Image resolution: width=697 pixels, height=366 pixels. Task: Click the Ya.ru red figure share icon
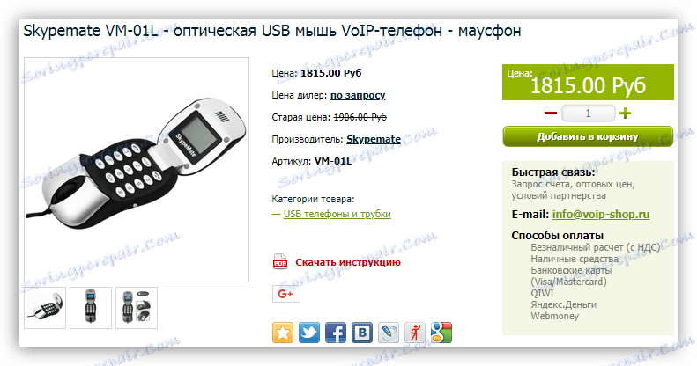coord(415,333)
